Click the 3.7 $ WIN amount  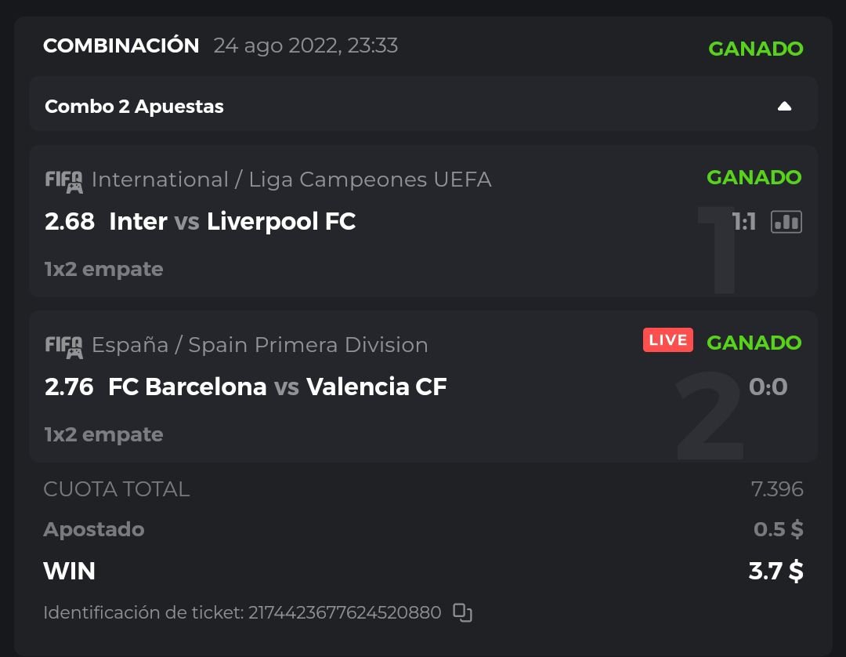click(775, 571)
